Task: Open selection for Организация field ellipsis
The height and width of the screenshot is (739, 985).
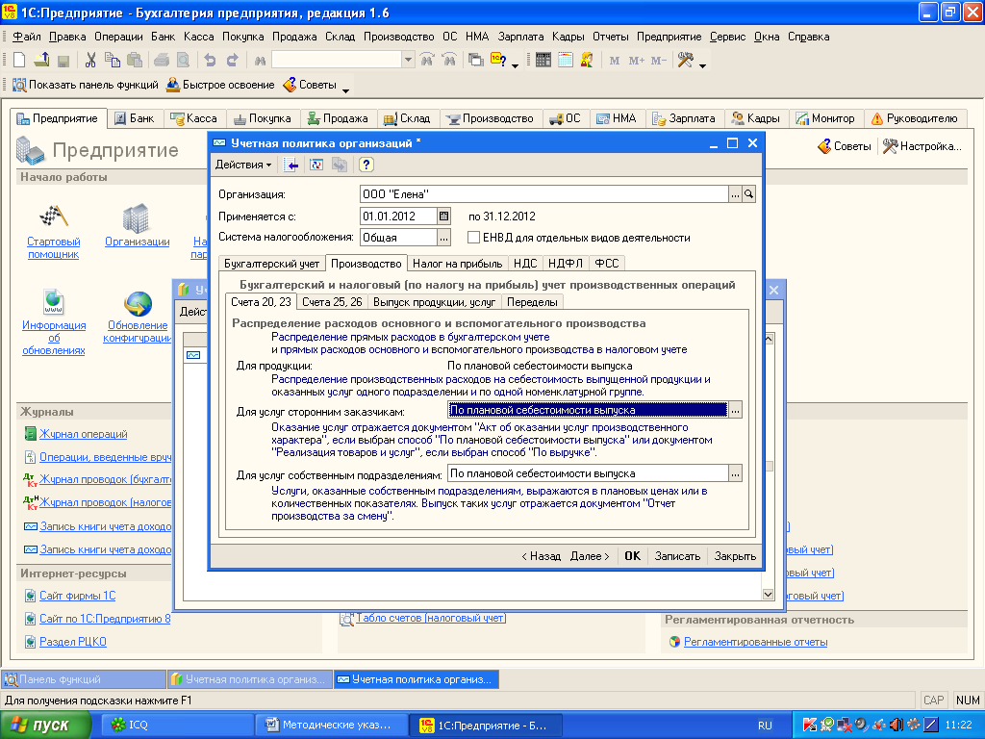Action: [735, 194]
